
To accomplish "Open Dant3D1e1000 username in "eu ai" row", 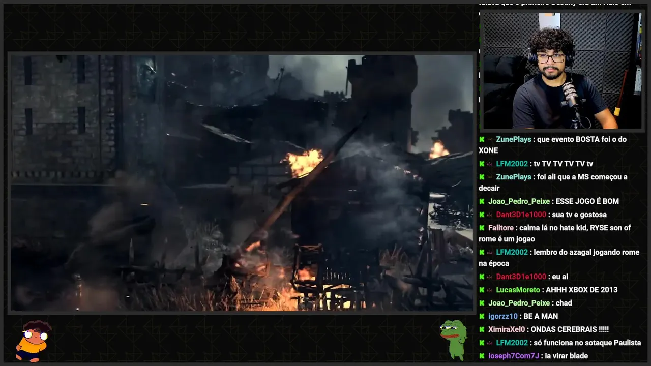I will pos(521,277).
